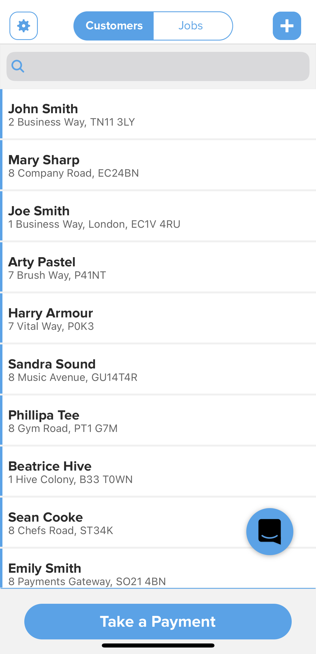This screenshot has height=654, width=316.
Task: Open John Smith customer record
Action: pyautogui.click(x=43, y=109)
